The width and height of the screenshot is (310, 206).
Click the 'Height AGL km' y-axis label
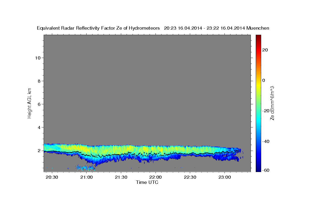click(30, 103)
